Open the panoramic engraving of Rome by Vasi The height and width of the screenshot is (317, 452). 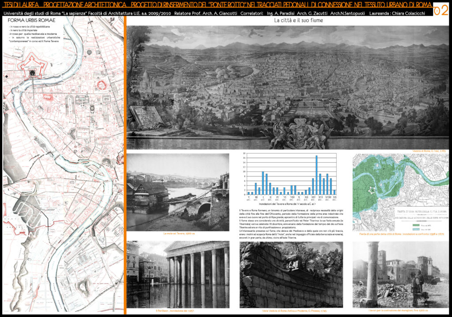[x=288, y=88]
